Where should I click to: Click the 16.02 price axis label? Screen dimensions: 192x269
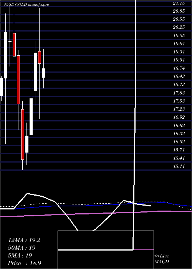click(x=179, y=142)
